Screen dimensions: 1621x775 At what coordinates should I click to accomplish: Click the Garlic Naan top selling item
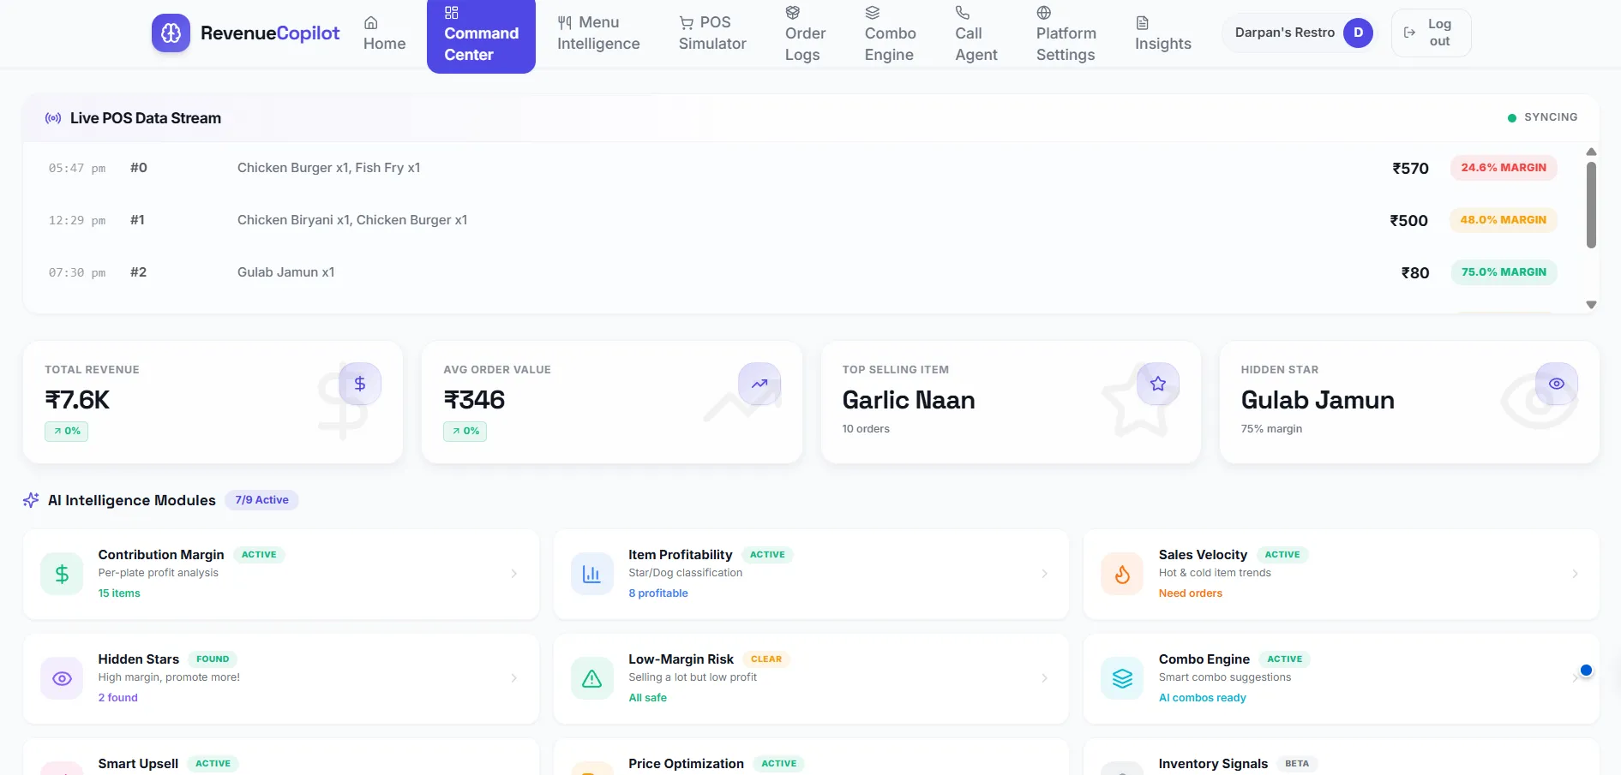pos(909,400)
